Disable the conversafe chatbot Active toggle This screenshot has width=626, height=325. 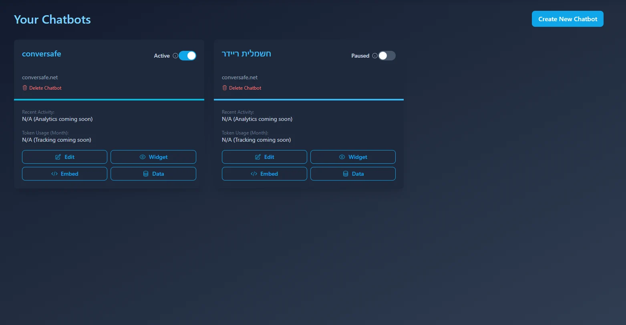187,56
